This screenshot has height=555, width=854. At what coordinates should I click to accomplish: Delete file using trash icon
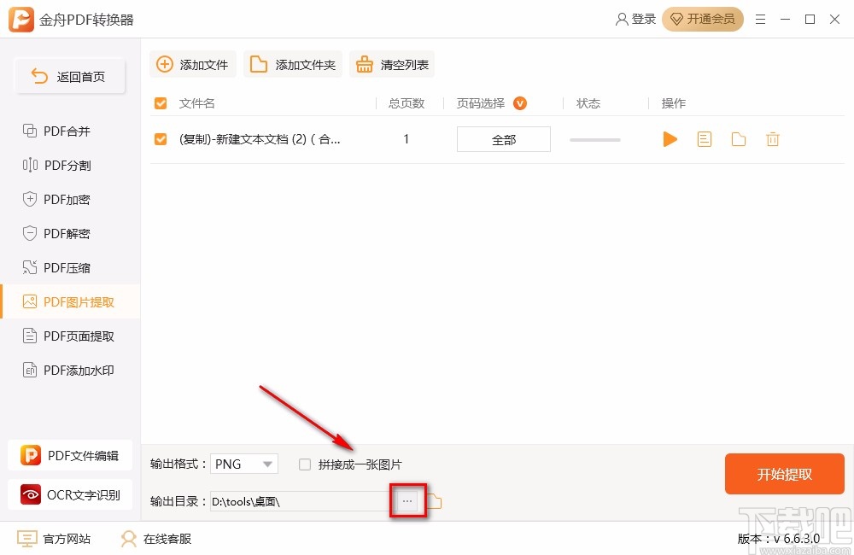coord(772,139)
